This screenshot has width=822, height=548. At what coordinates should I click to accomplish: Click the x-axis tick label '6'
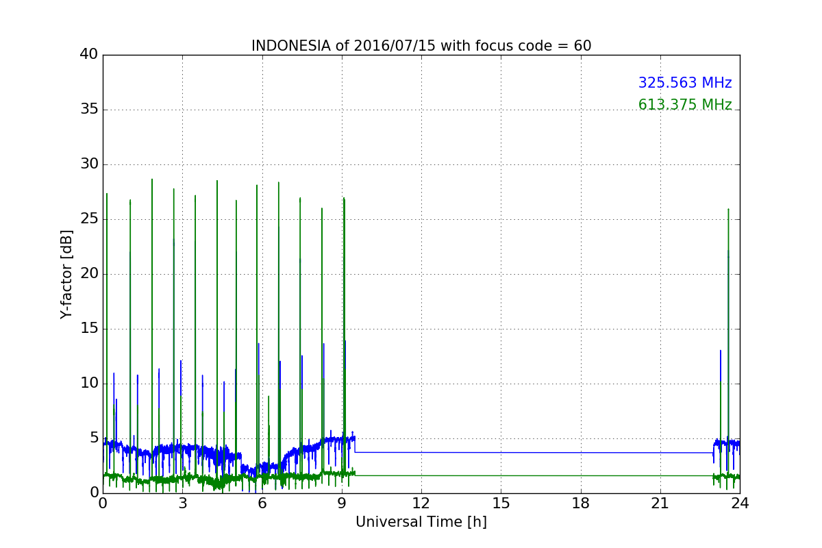coord(262,503)
